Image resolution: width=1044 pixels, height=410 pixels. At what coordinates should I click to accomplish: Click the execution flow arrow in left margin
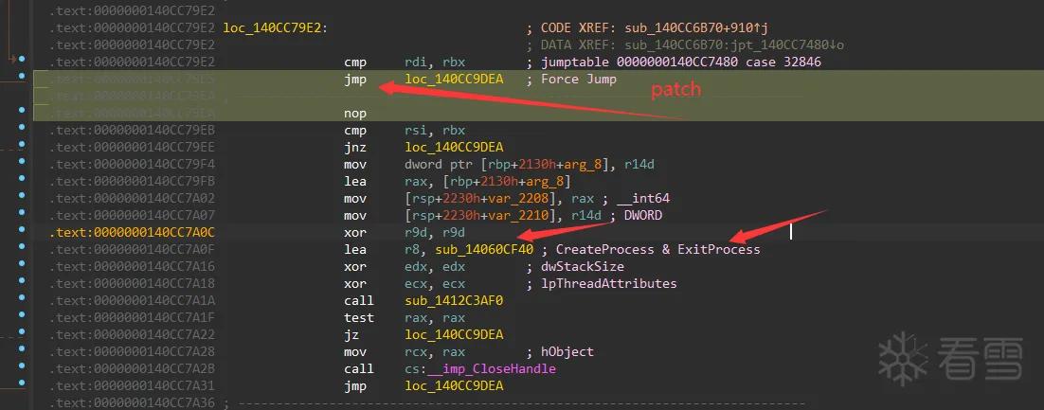coord(10,60)
